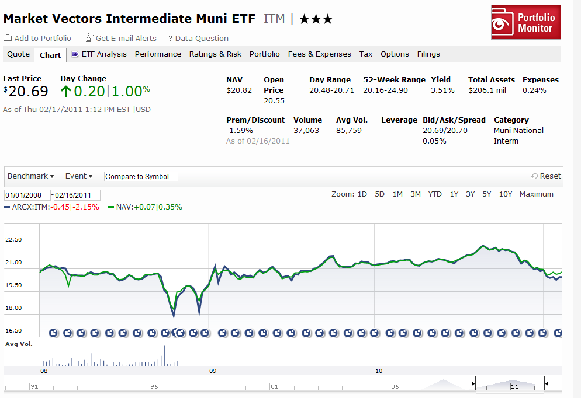Click the Data Question link
The height and width of the screenshot is (398, 581).
pyautogui.click(x=202, y=38)
